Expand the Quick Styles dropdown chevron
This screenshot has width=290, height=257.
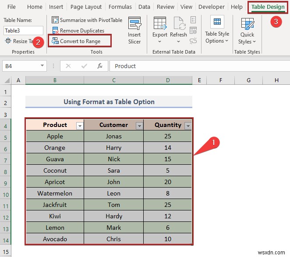[x=255, y=42]
